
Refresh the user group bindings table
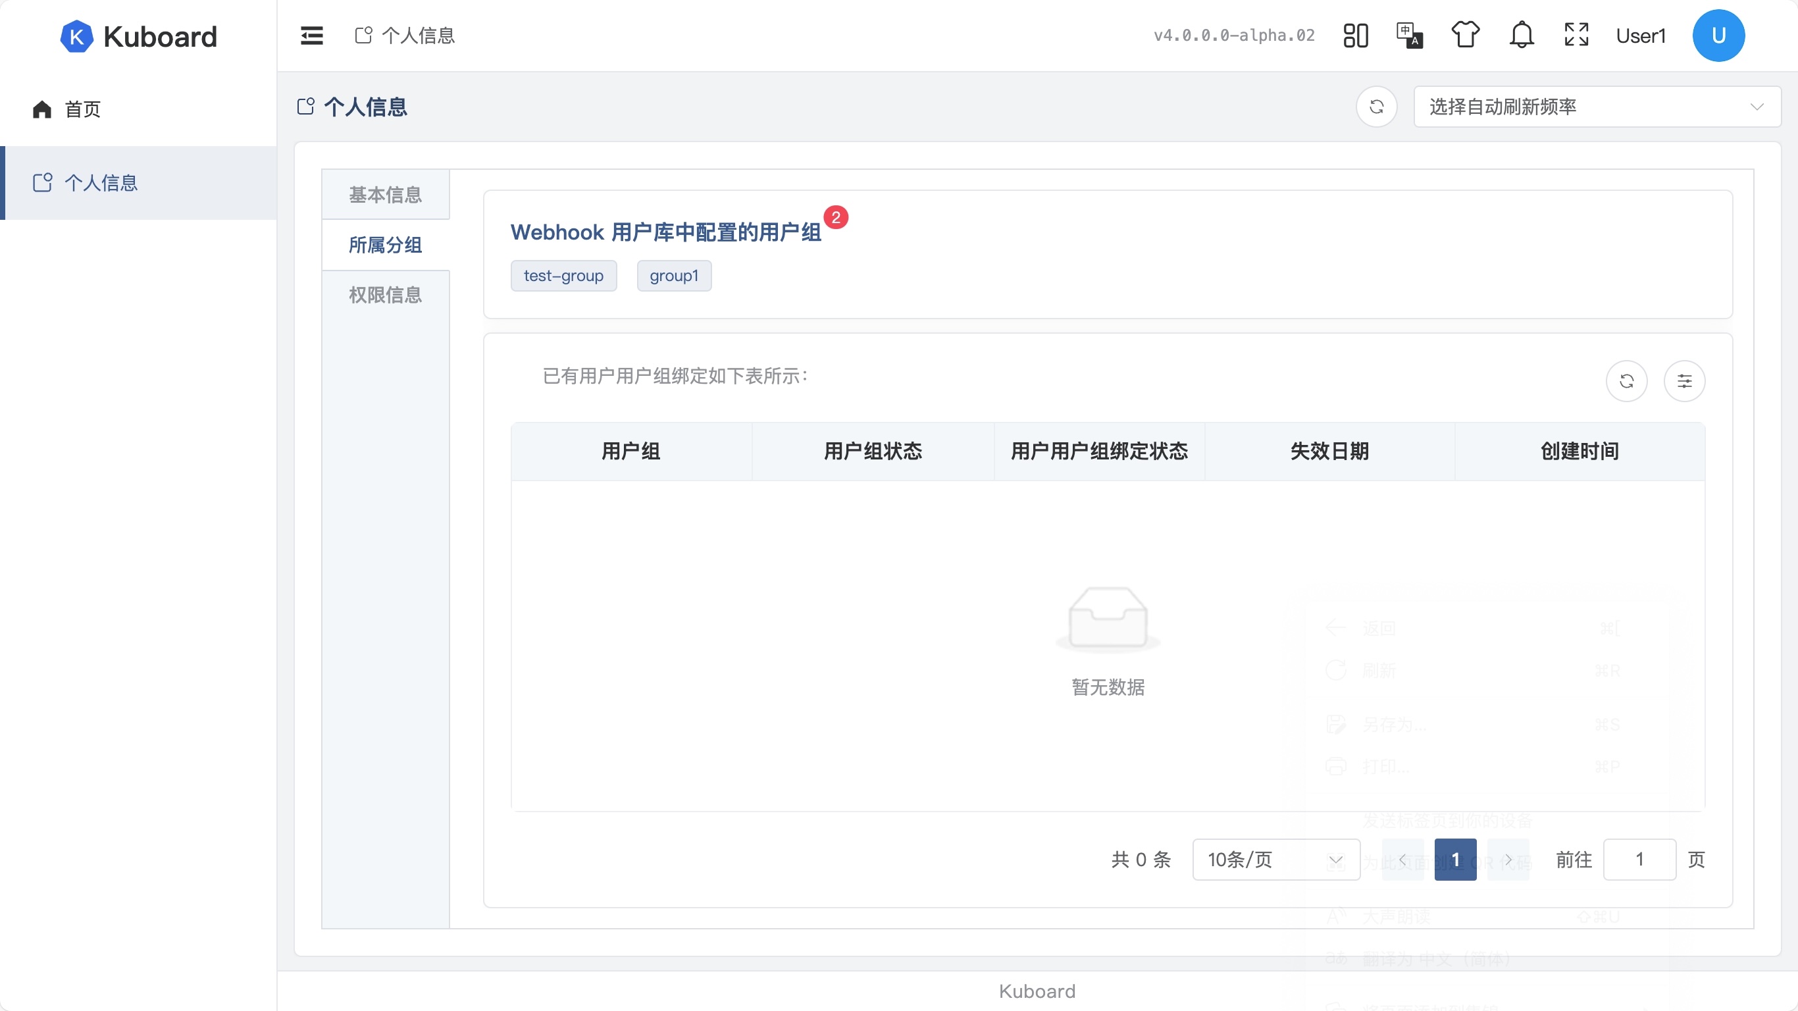[x=1626, y=381]
